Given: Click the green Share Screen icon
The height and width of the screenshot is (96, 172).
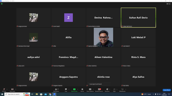Looking at the screenshot, I should 74,89.
